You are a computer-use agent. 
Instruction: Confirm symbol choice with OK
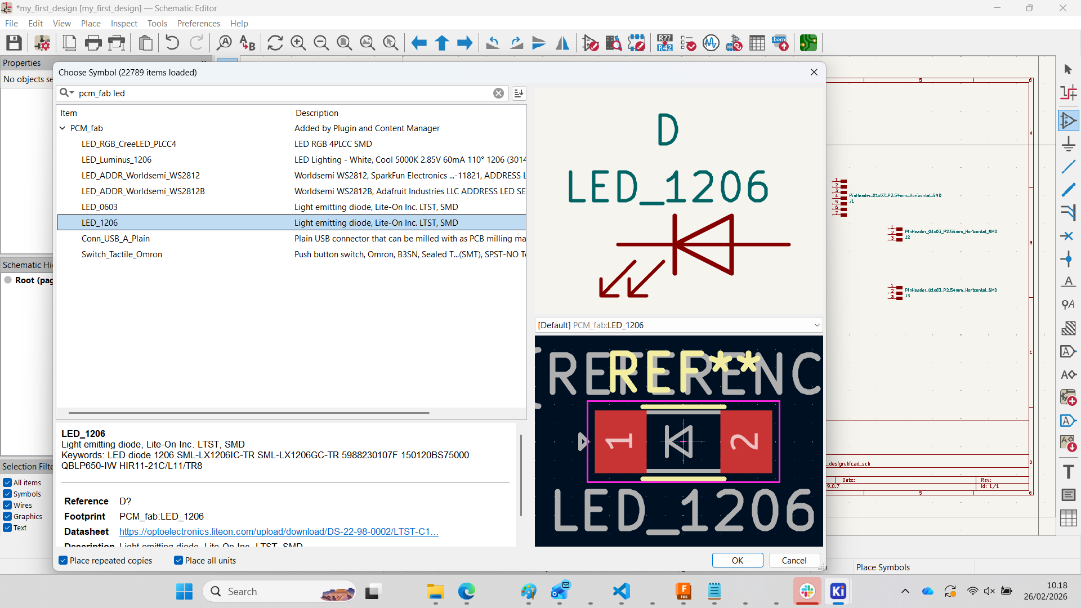click(738, 560)
